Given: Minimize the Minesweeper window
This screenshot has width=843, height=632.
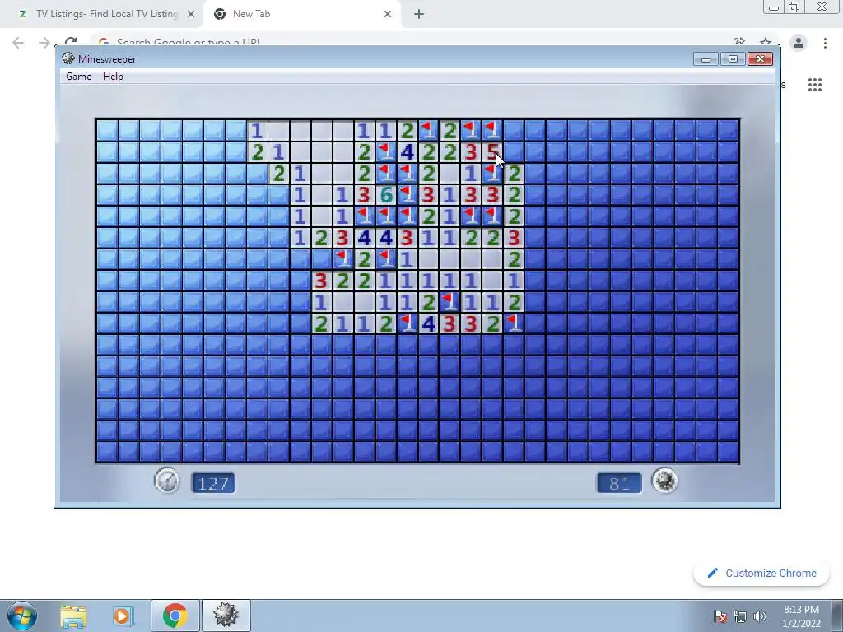Looking at the screenshot, I should point(706,58).
